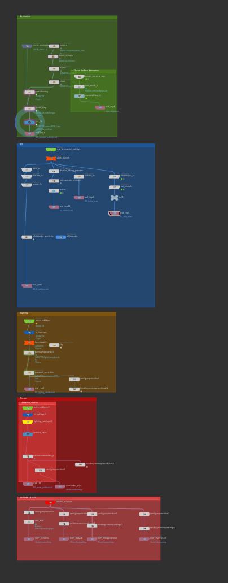This screenshot has height=583, width=228.
Task: Select the usd_rop4 output node
Action: click(100, 107)
